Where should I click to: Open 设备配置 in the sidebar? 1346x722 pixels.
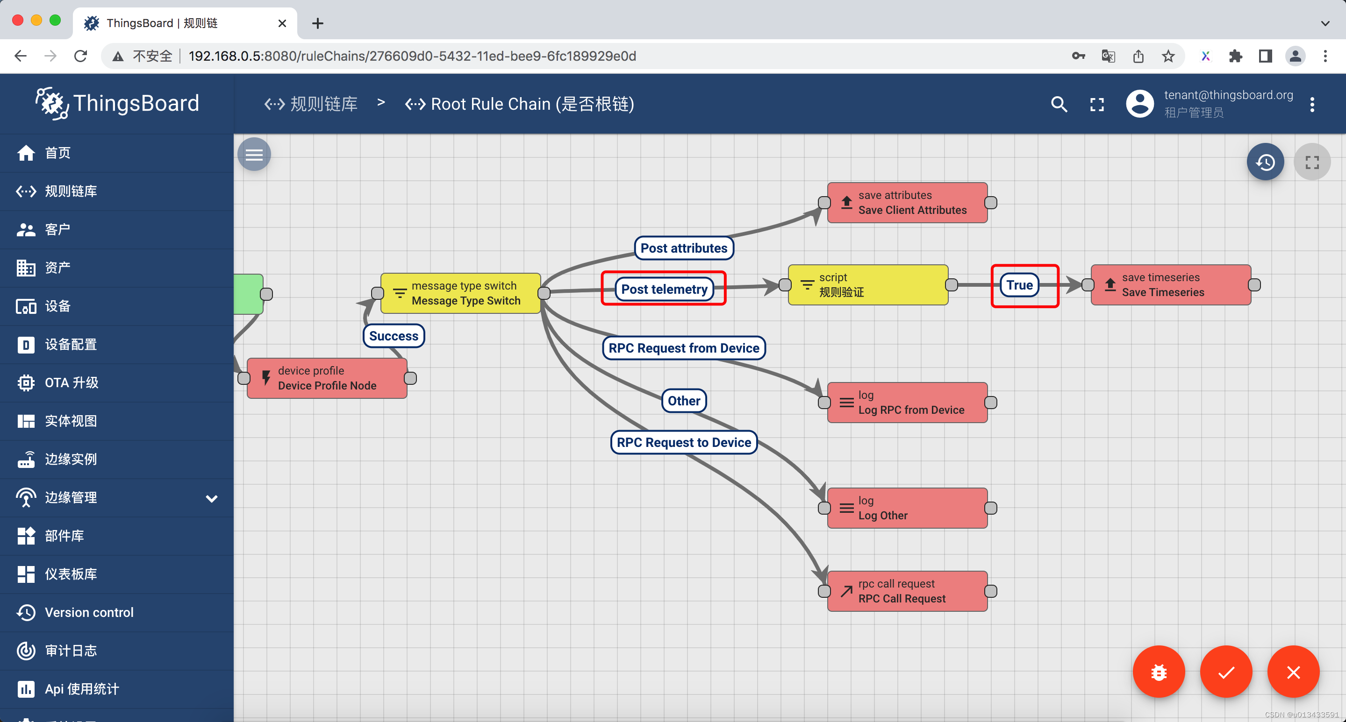[x=117, y=345]
